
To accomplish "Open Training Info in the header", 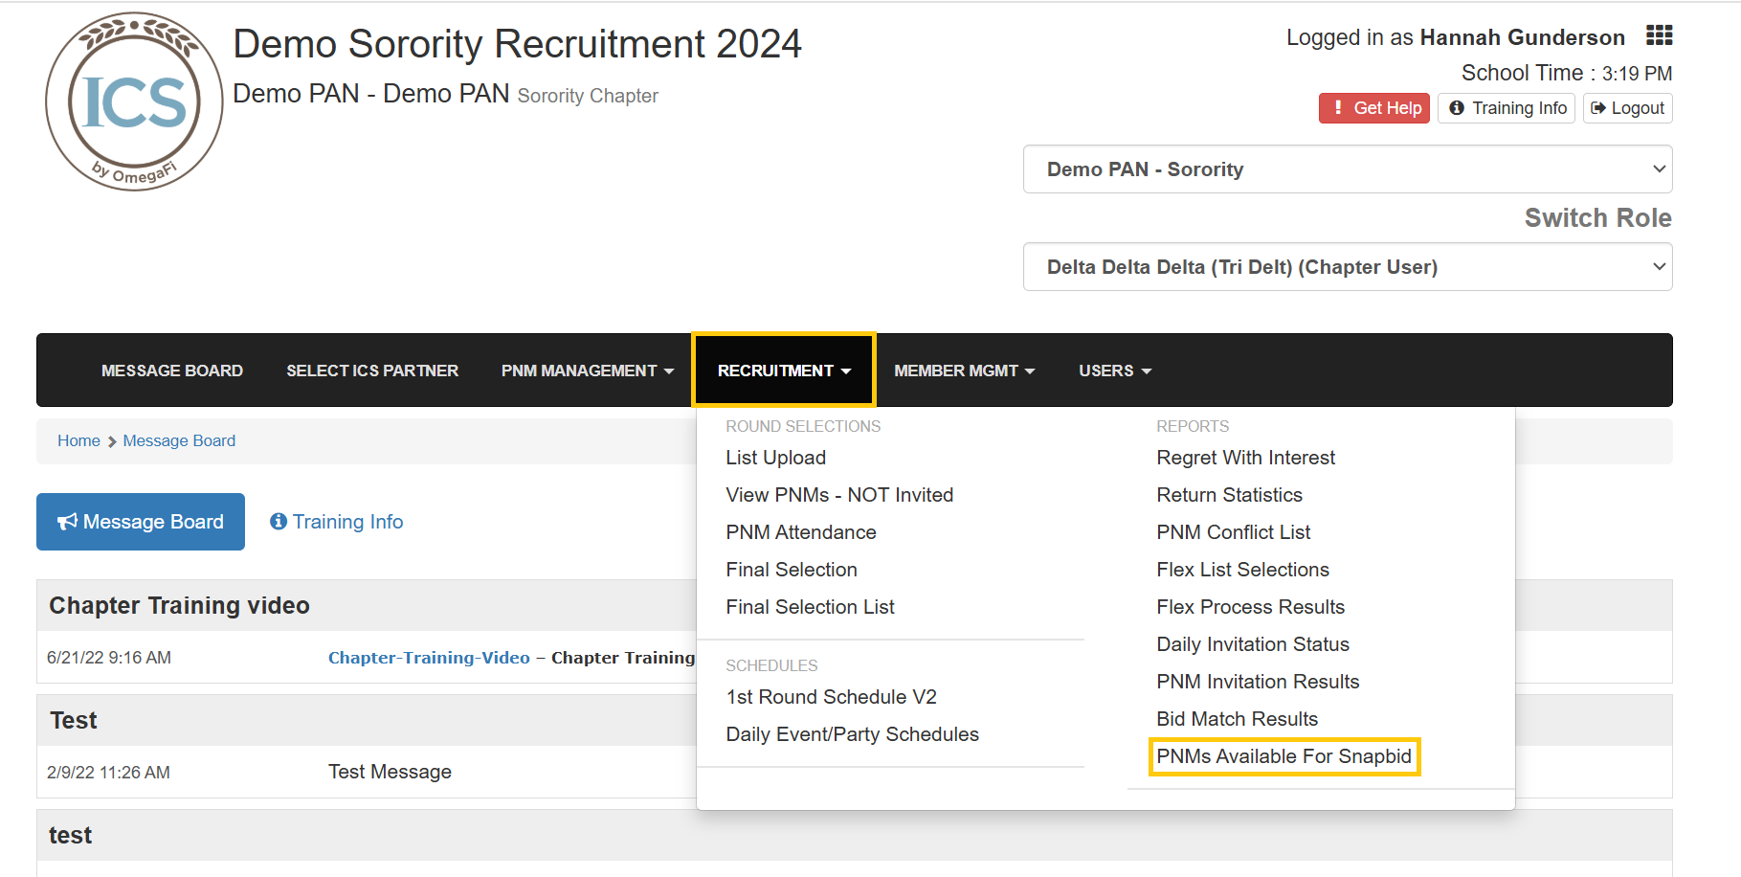I will 1507,108.
